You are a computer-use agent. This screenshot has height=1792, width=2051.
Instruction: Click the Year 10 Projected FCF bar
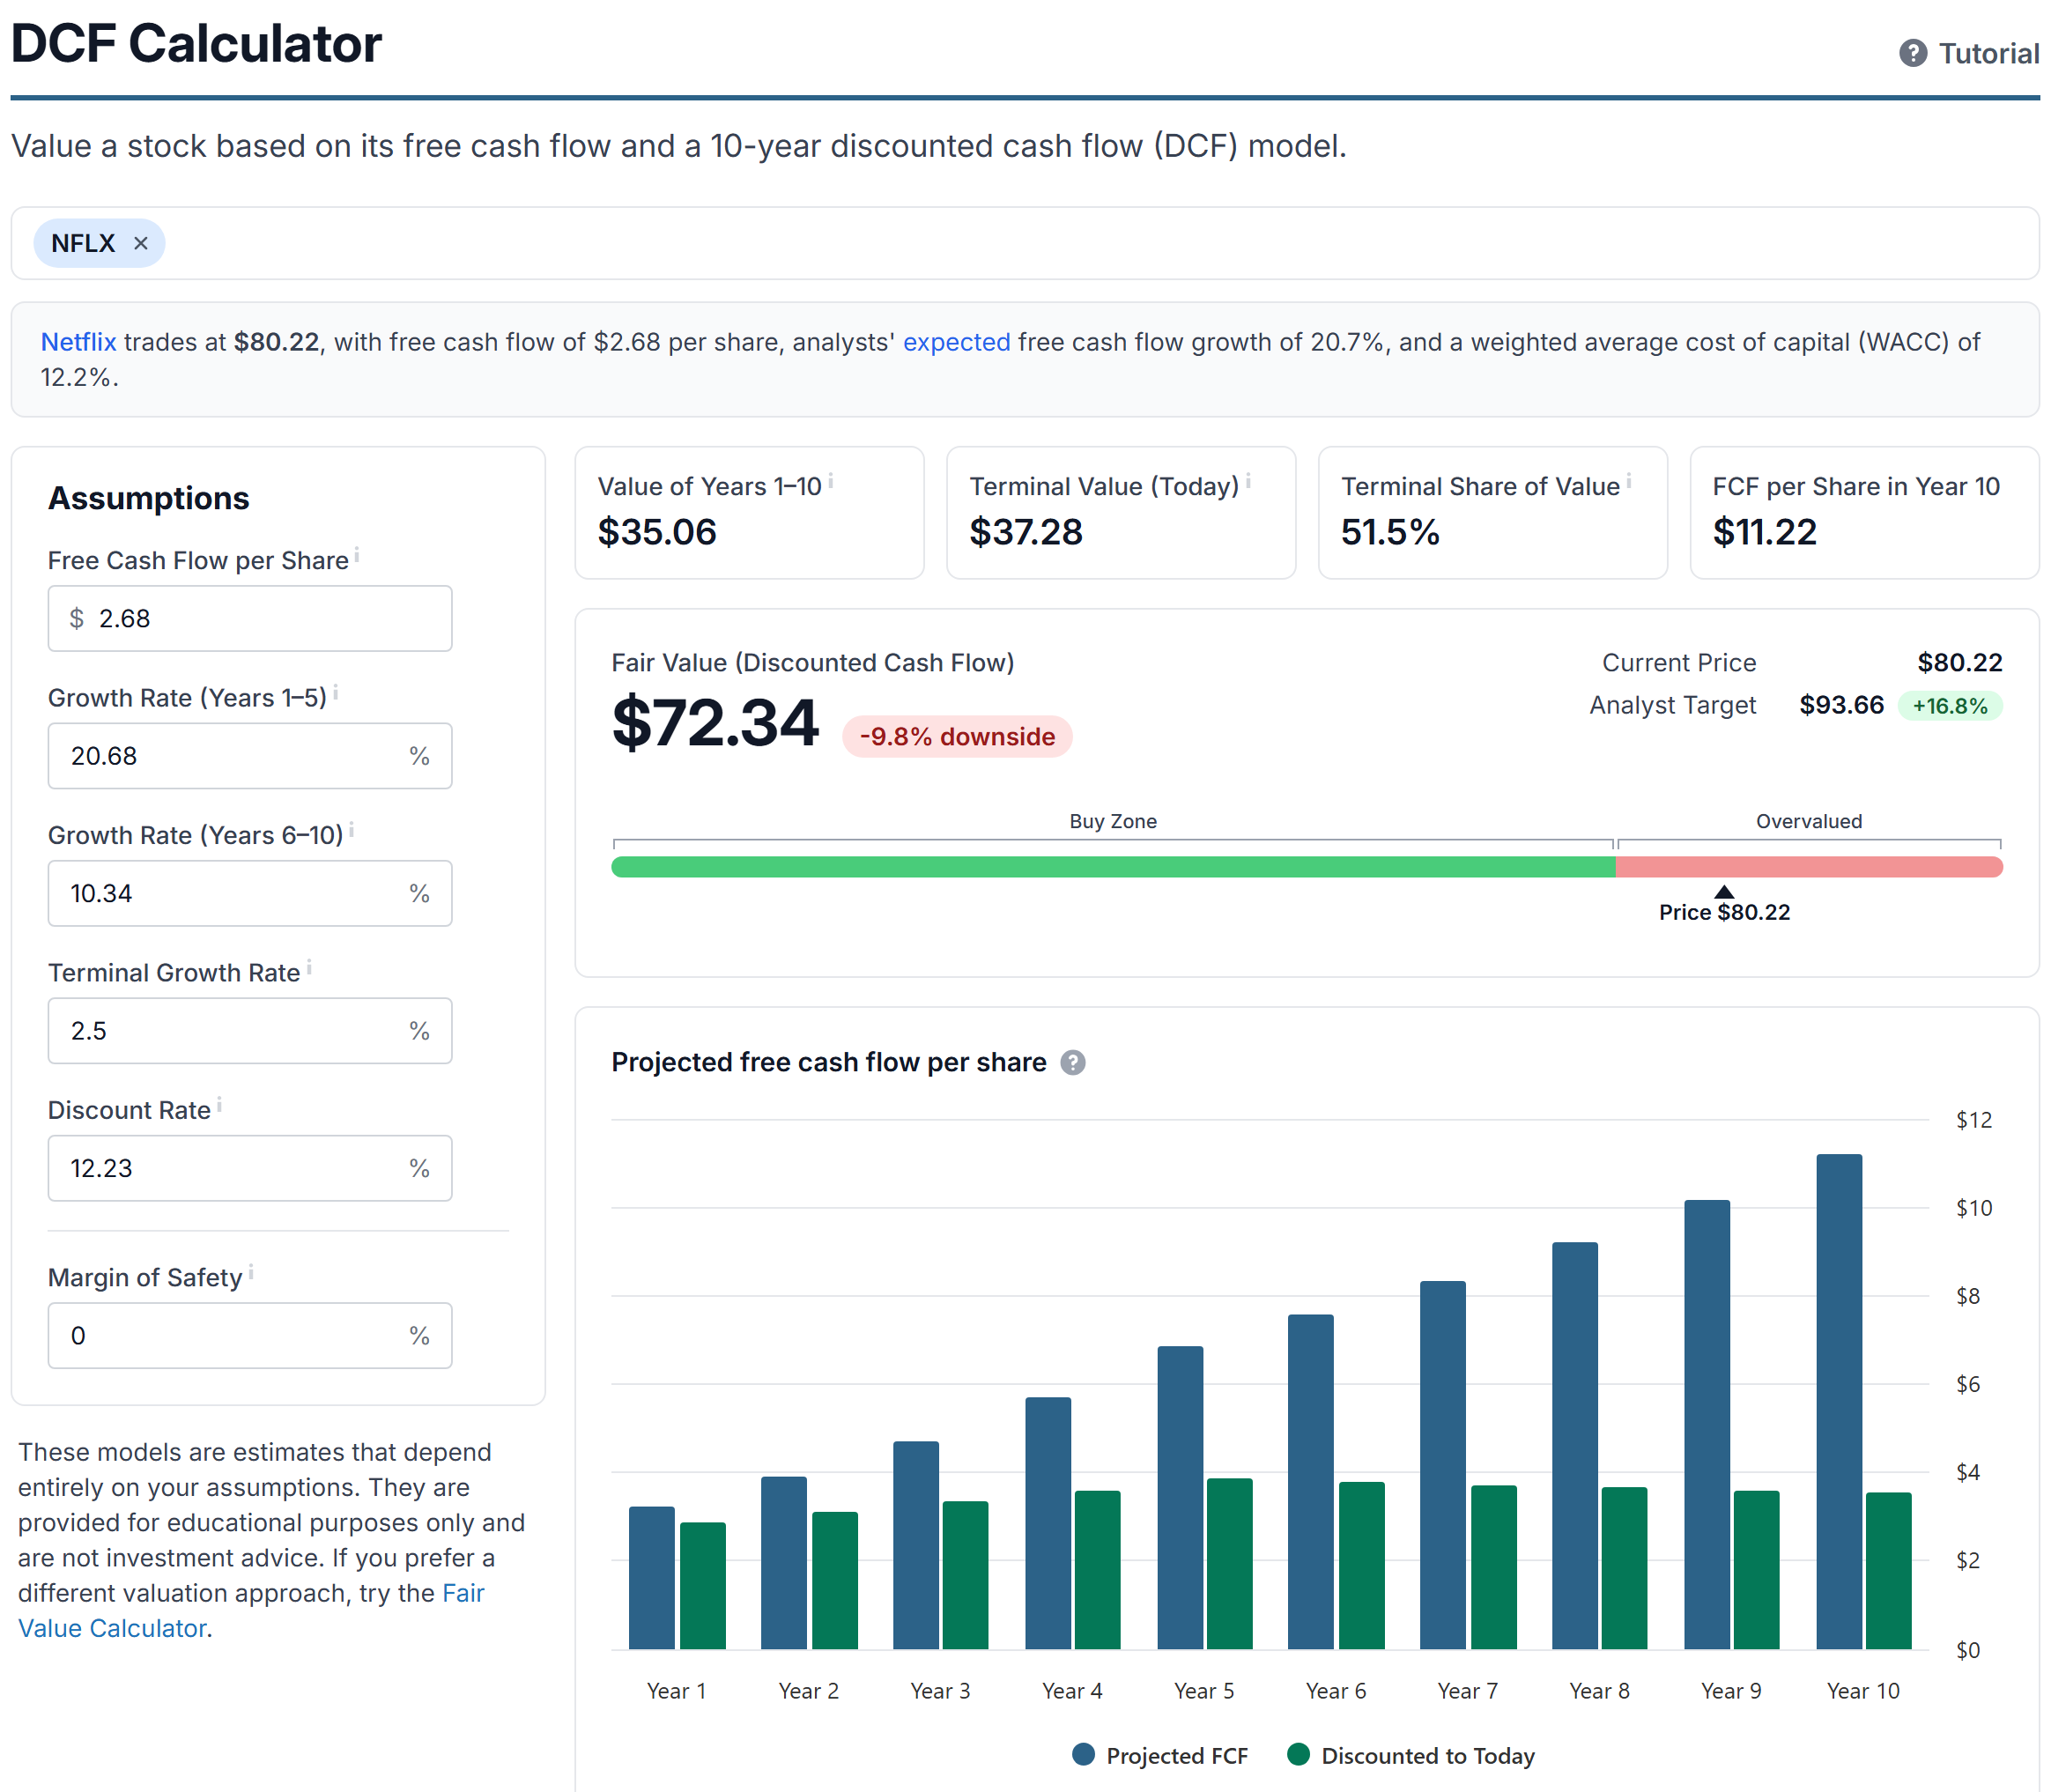[x=1839, y=1402]
